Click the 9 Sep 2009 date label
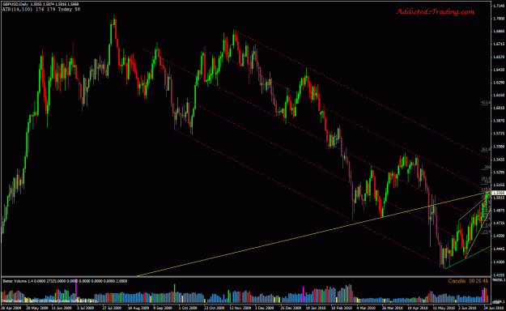This screenshot has width=506, height=311. click(x=163, y=308)
